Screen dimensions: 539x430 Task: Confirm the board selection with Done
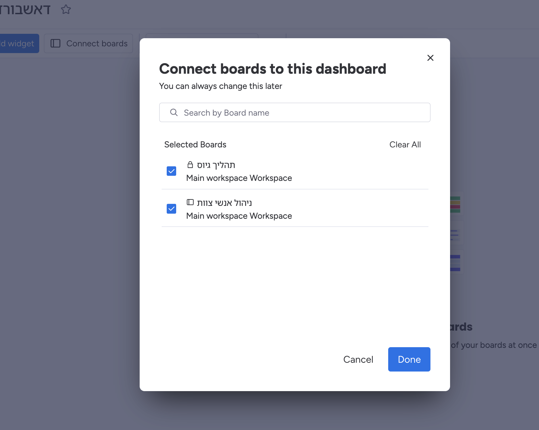[x=409, y=359]
